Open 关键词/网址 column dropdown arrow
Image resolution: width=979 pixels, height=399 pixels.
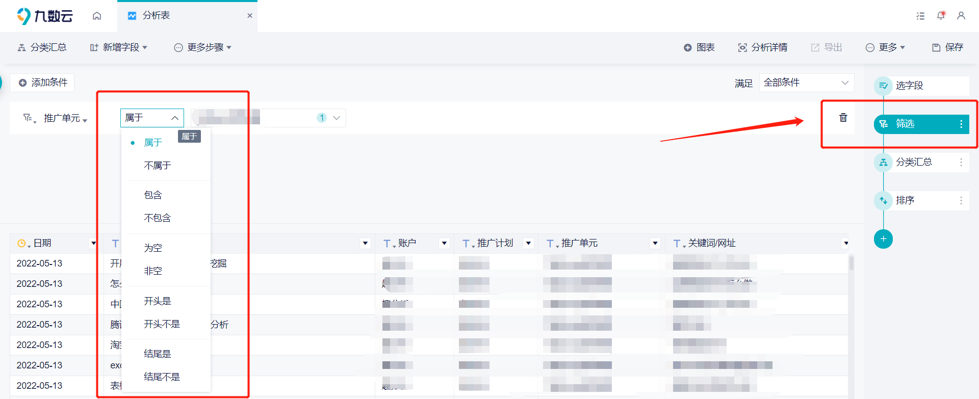(x=846, y=244)
